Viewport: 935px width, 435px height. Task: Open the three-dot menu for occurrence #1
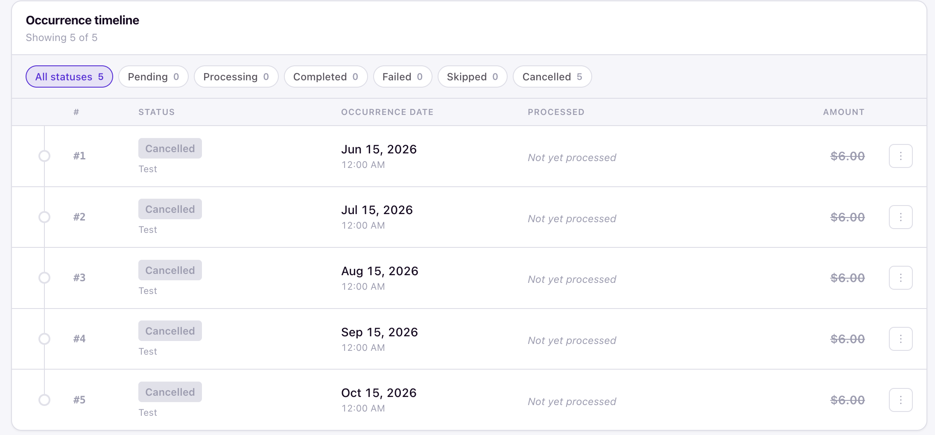point(900,156)
